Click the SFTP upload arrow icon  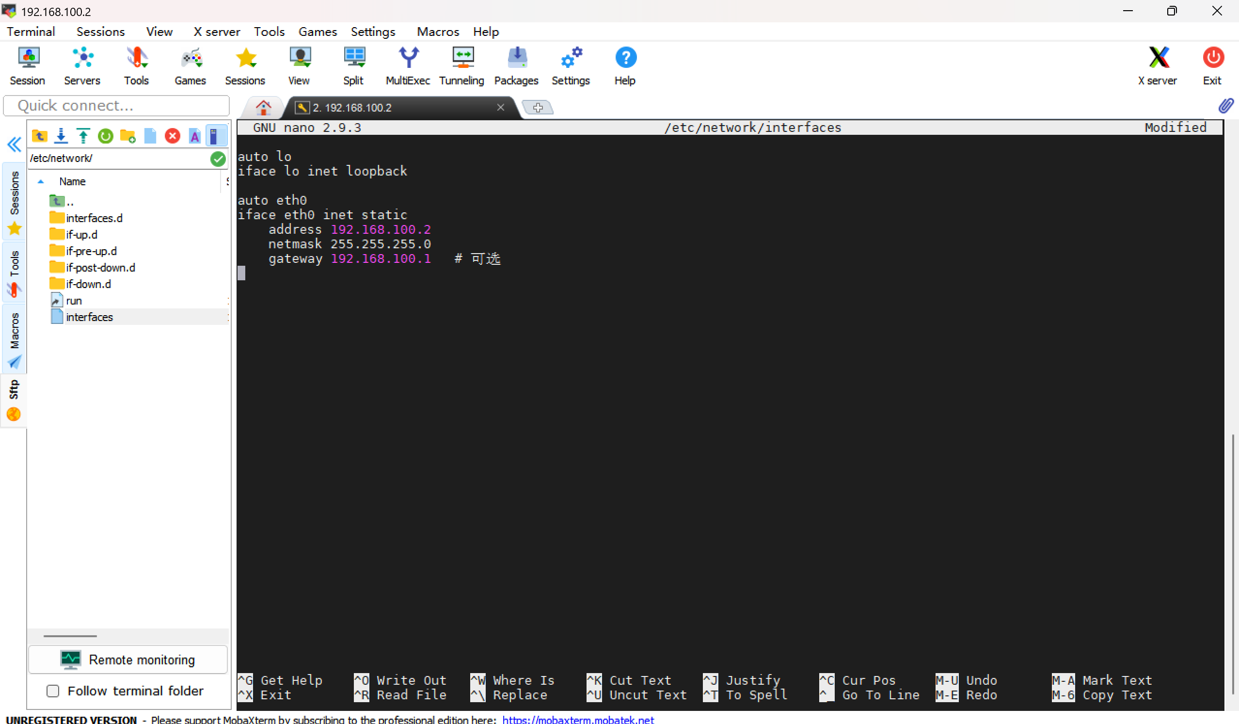point(83,136)
